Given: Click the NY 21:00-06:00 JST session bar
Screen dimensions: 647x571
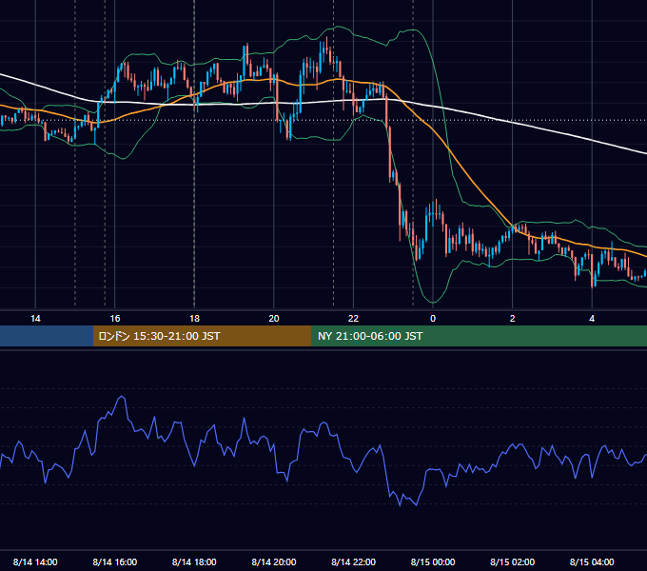Looking at the screenshot, I should pos(479,336).
